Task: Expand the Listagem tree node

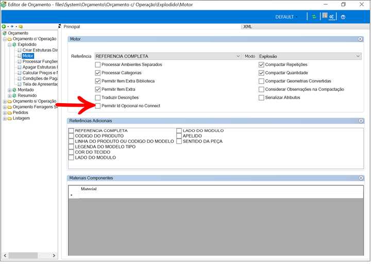Action: point(5,120)
